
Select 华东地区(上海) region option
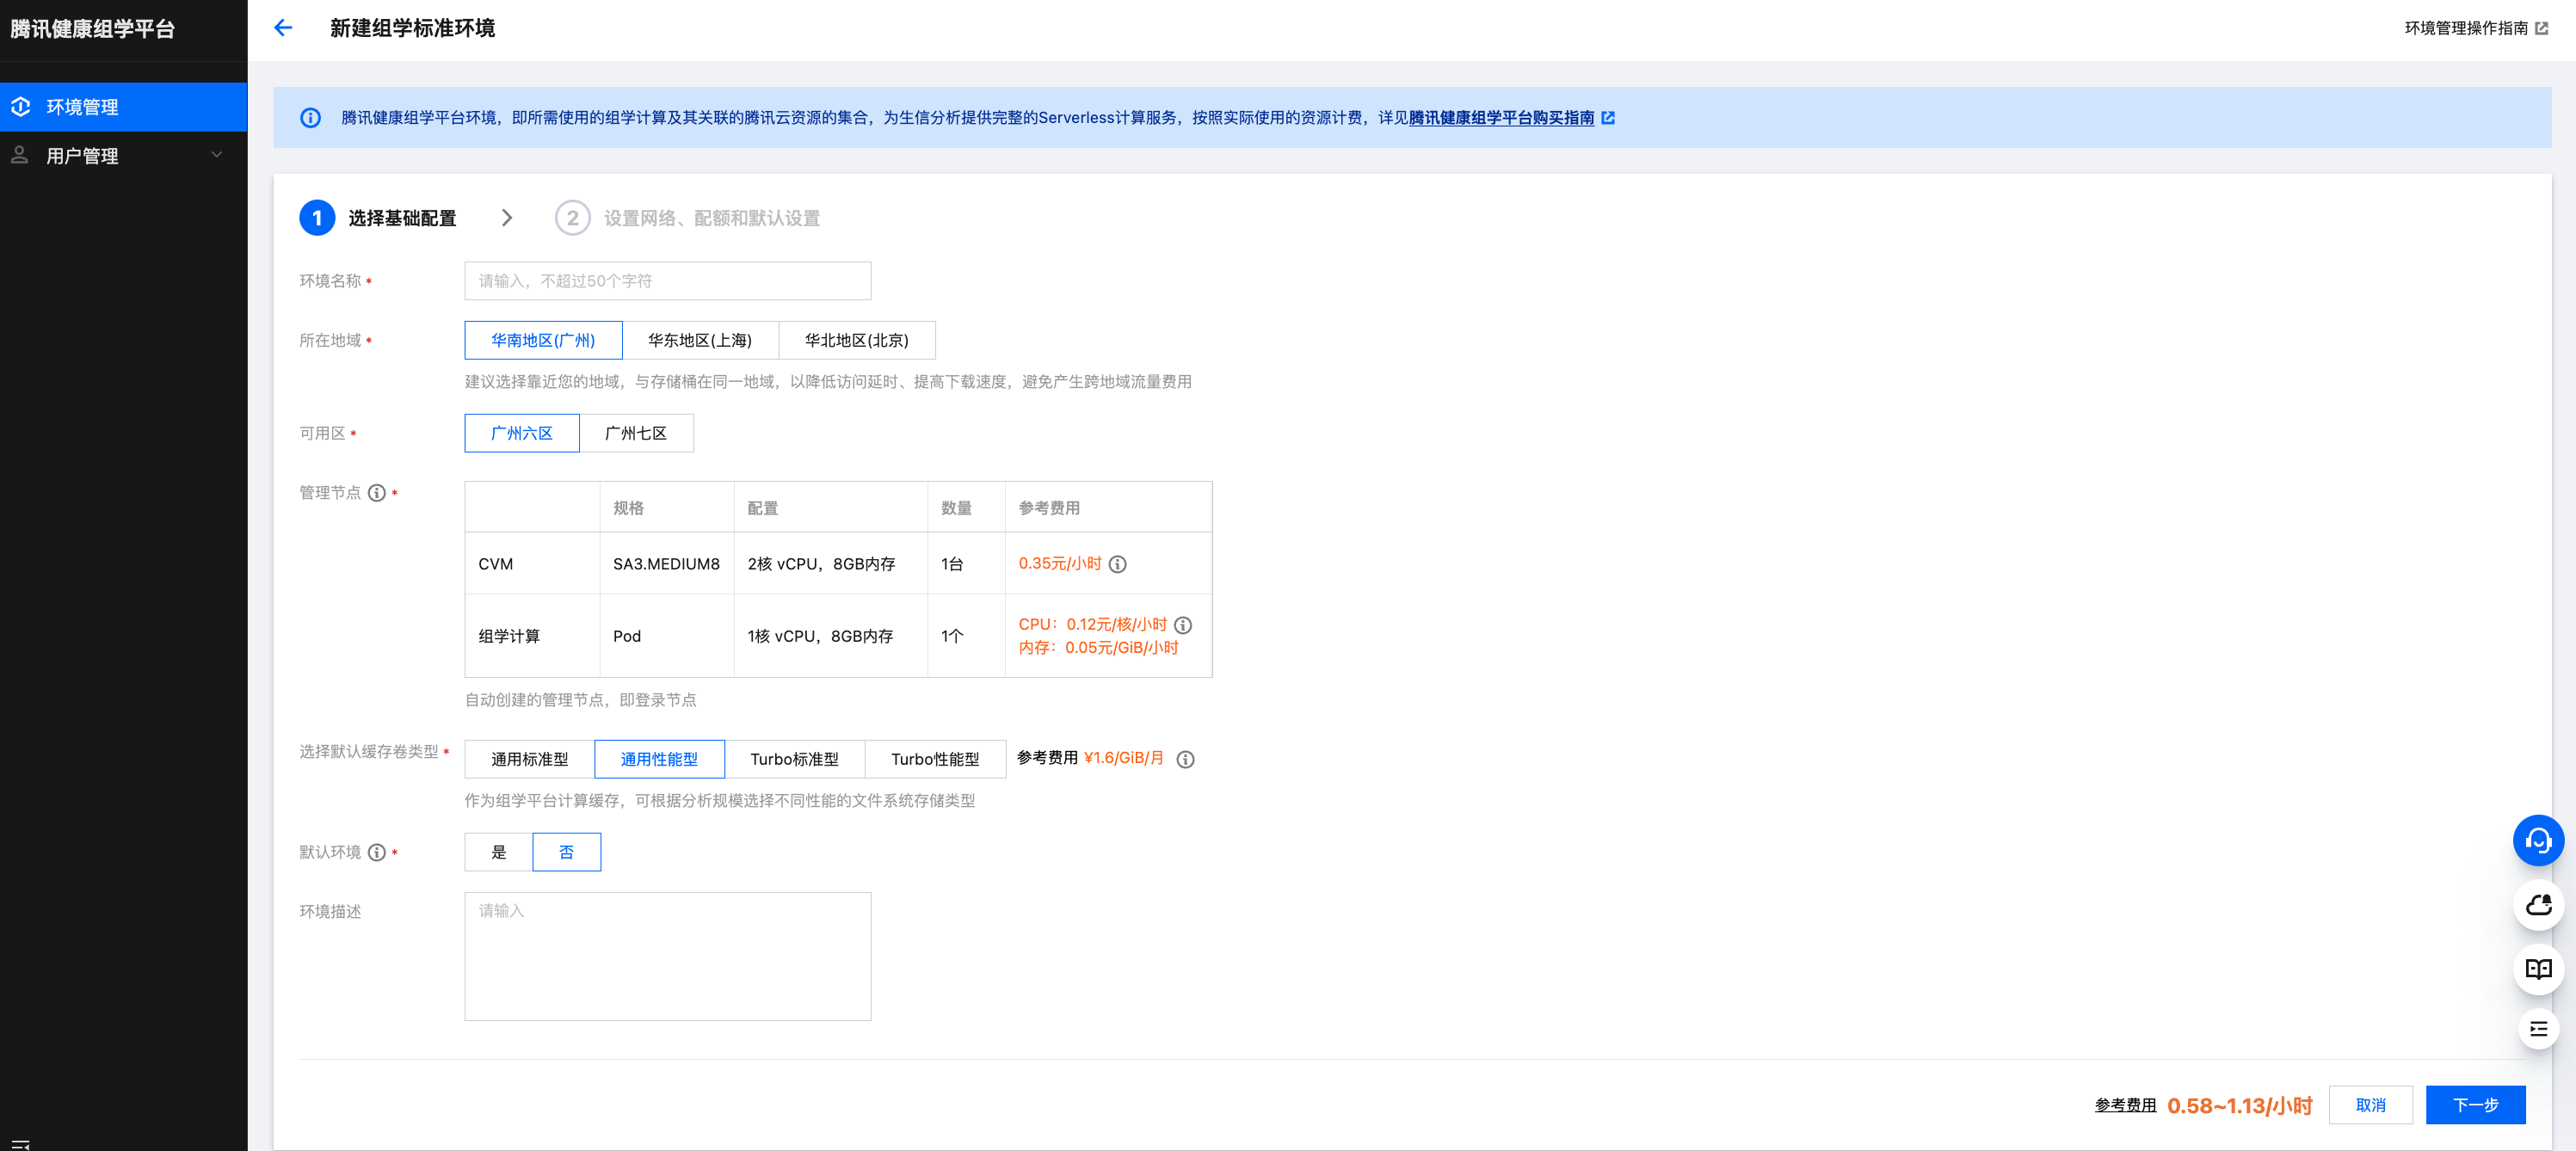(699, 340)
